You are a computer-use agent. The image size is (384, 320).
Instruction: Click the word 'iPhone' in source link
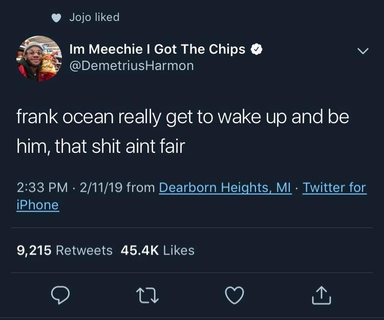pos(38,205)
